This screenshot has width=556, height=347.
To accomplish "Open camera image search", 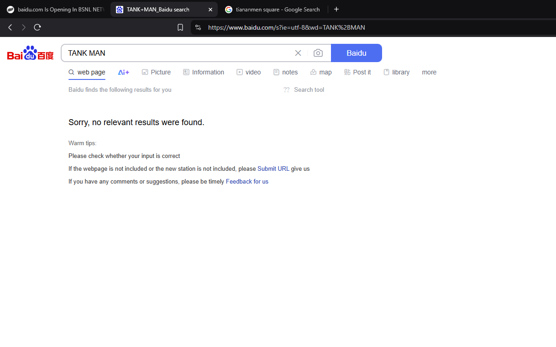I will tap(318, 53).
